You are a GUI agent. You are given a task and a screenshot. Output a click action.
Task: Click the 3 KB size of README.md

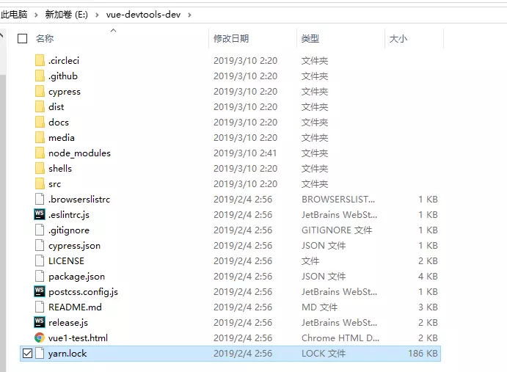tap(428, 307)
